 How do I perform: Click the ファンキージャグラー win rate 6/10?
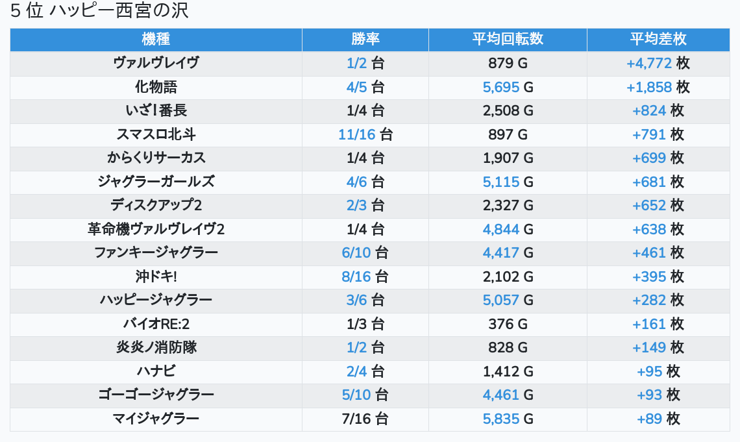click(356, 252)
